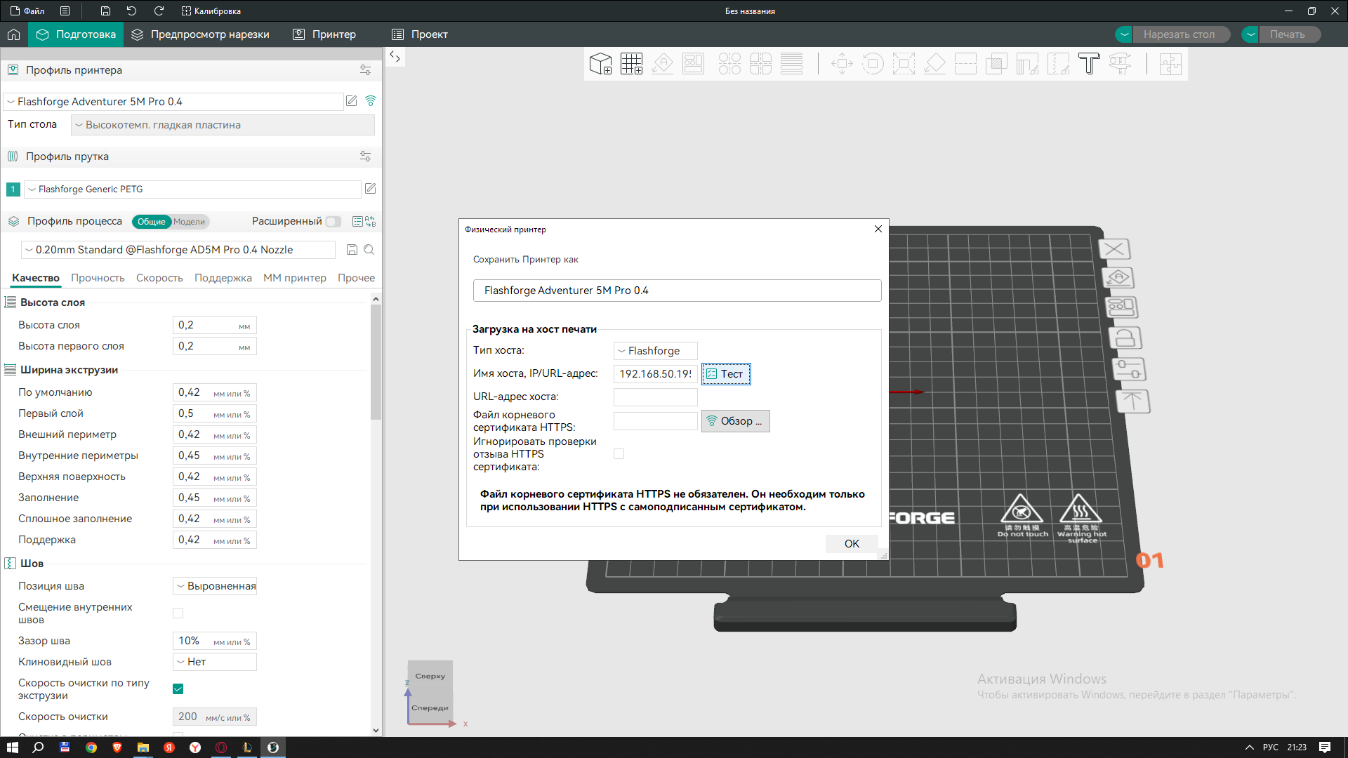
Task: Switch to the Скорость tab
Action: pyautogui.click(x=159, y=278)
